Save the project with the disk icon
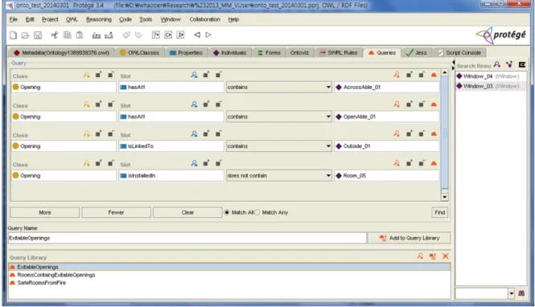The image size is (535, 307). click(38, 35)
